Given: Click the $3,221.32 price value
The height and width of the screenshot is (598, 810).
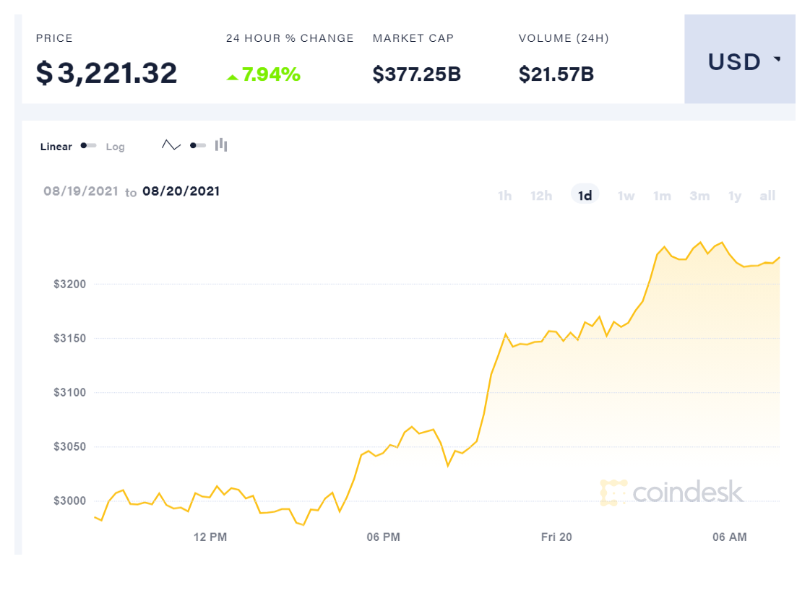Looking at the screenshot, I should [107, 74].
